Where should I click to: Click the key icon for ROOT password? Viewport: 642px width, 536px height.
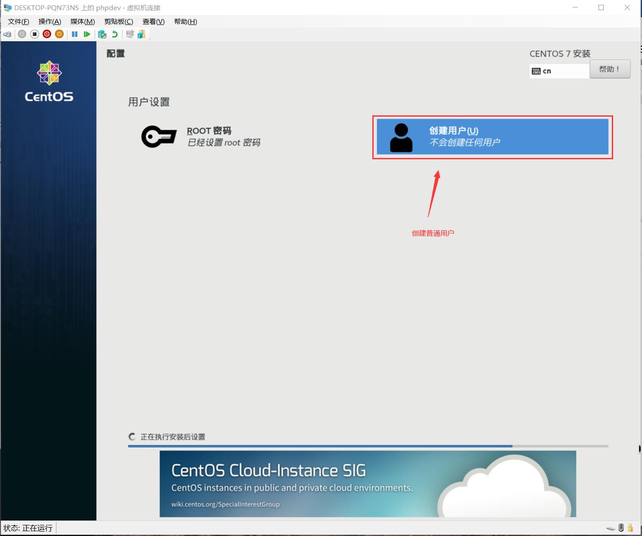tap(159, 137)
